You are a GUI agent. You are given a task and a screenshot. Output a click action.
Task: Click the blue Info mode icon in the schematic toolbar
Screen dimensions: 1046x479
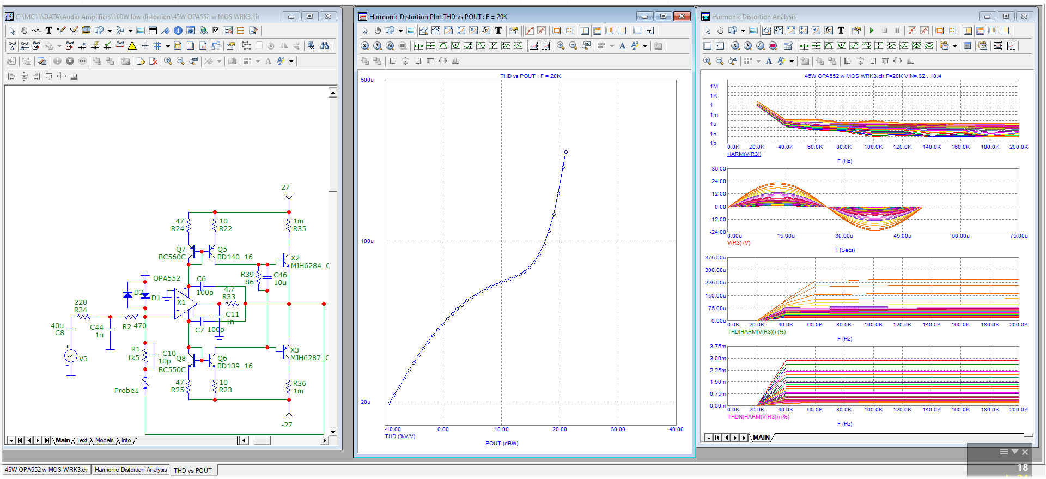[178, 31]
